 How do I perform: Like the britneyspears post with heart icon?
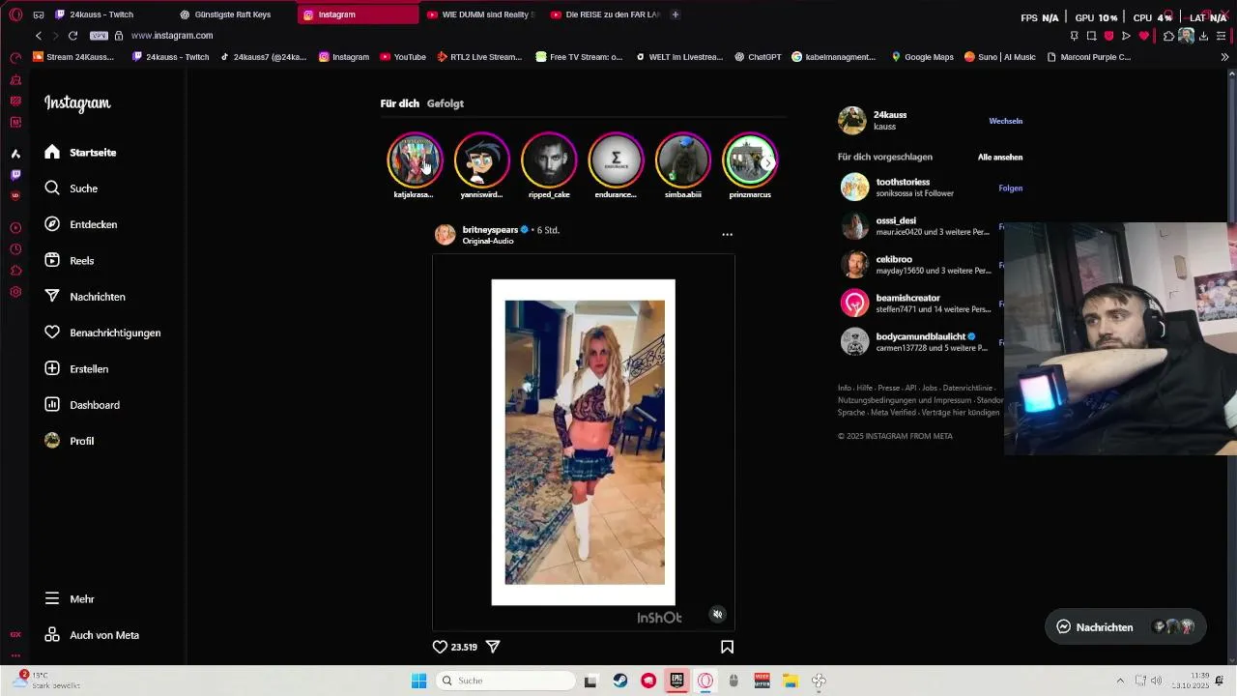coord(440,647)
